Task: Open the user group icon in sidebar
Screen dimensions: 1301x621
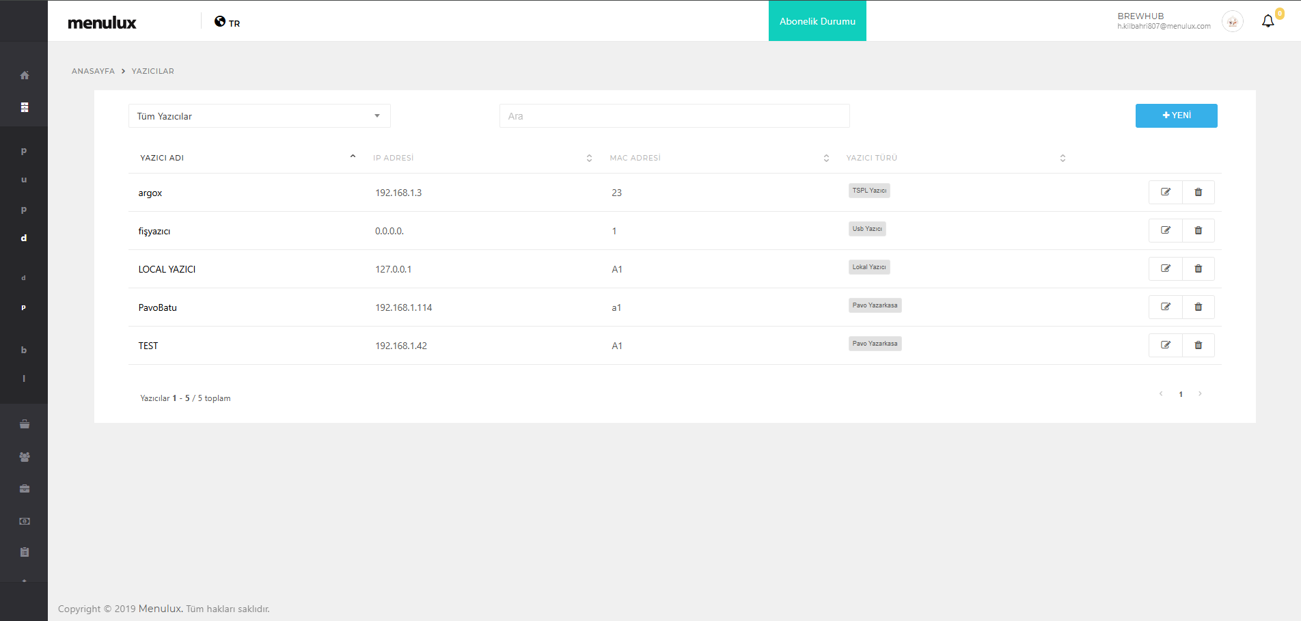Action: pos(25,457)
